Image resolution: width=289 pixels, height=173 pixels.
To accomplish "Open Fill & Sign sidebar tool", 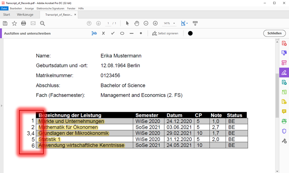I will point(284,73).
